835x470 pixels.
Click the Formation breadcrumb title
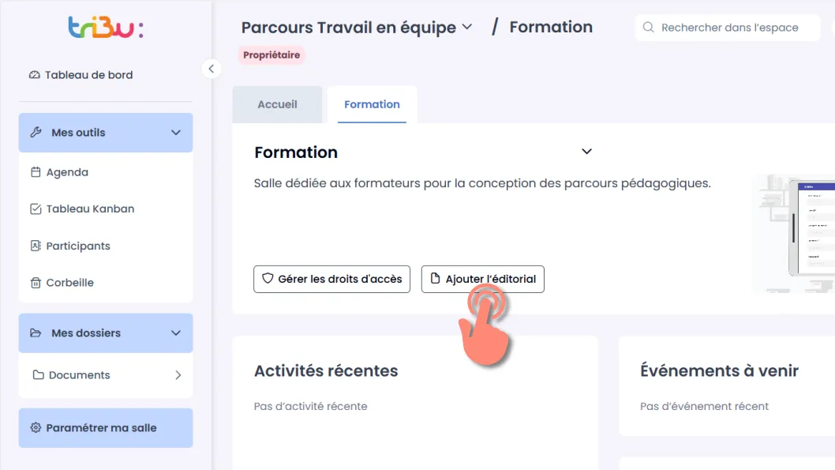[551, 27]
